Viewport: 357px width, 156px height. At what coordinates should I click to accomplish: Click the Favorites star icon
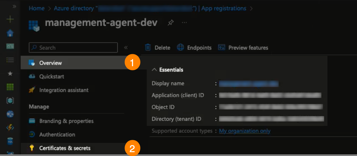click(10, 74)
